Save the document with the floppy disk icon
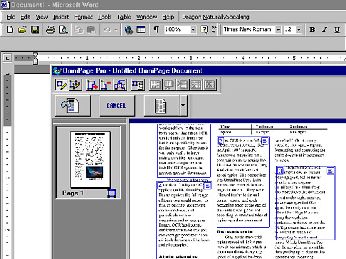This screenshot has height=259, width=346. [x=35, y=30]
